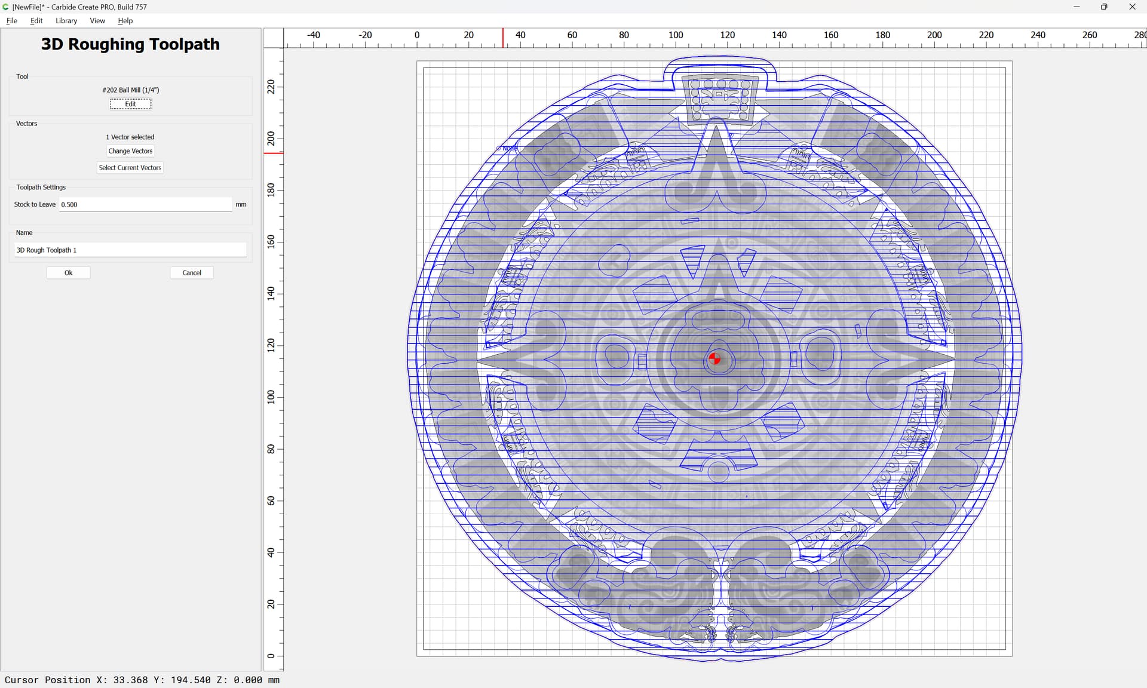This screenshot has width=1147, height=688.
Task: Click the Stock to Leave input field
Action: tap(145, 204)
